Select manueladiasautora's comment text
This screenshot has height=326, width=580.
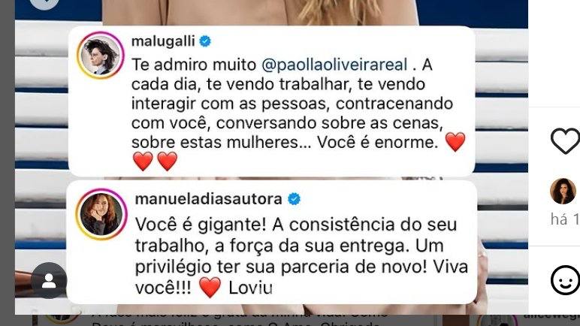click(x=301, y=256)
